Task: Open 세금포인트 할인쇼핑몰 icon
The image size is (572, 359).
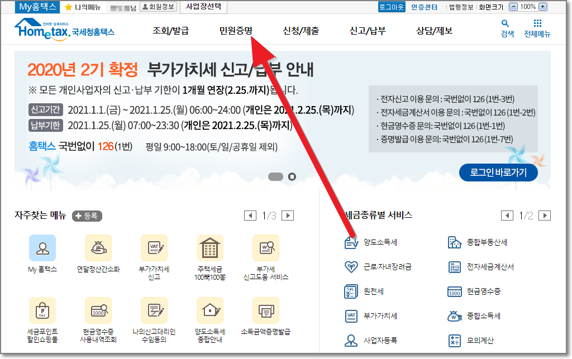Action: coord(42,310)
